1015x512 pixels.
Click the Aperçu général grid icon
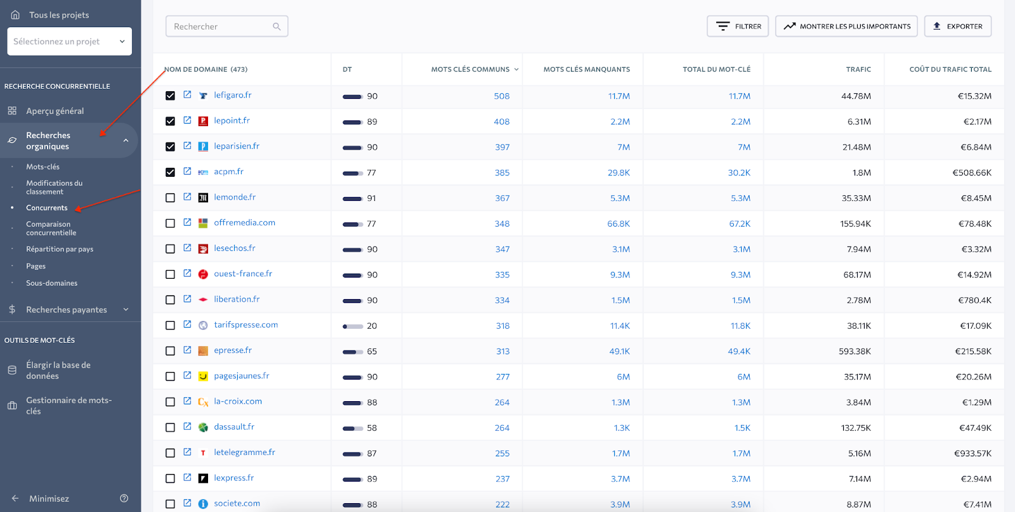point(12,110)
